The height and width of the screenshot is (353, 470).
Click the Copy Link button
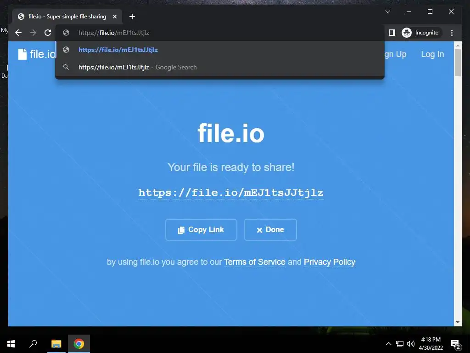point(201,230)
